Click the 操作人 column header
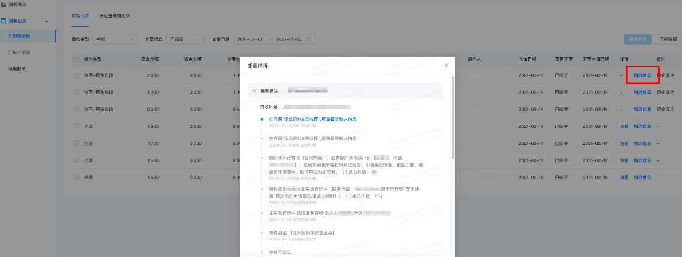The image size is (682, 257). [x=475, y=59]
